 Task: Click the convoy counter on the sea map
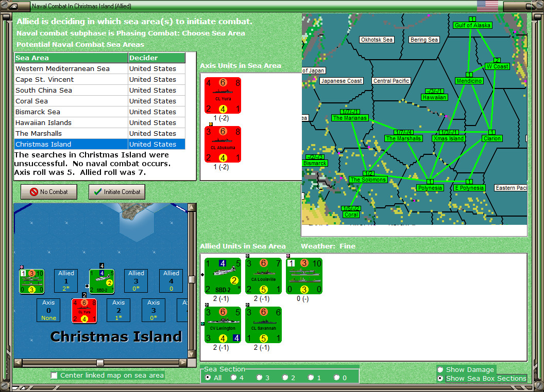(x=31, y=281)
